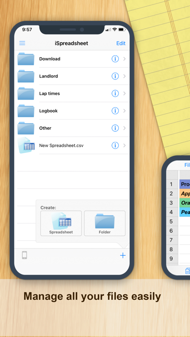Expand Logbook row chevron

click(x=125, y=111)
